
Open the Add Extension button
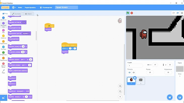tap(4, 98)
